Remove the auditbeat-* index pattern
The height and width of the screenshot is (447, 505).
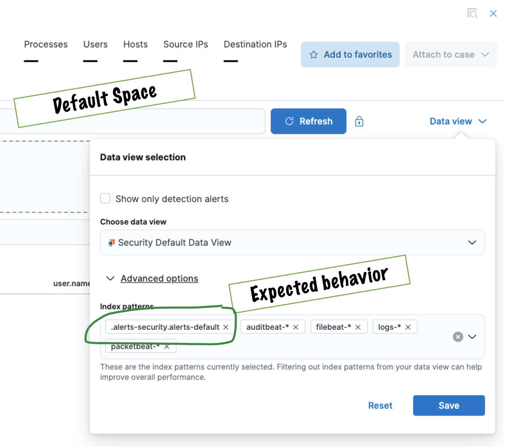pyautogui.click(x=296, y=327)
